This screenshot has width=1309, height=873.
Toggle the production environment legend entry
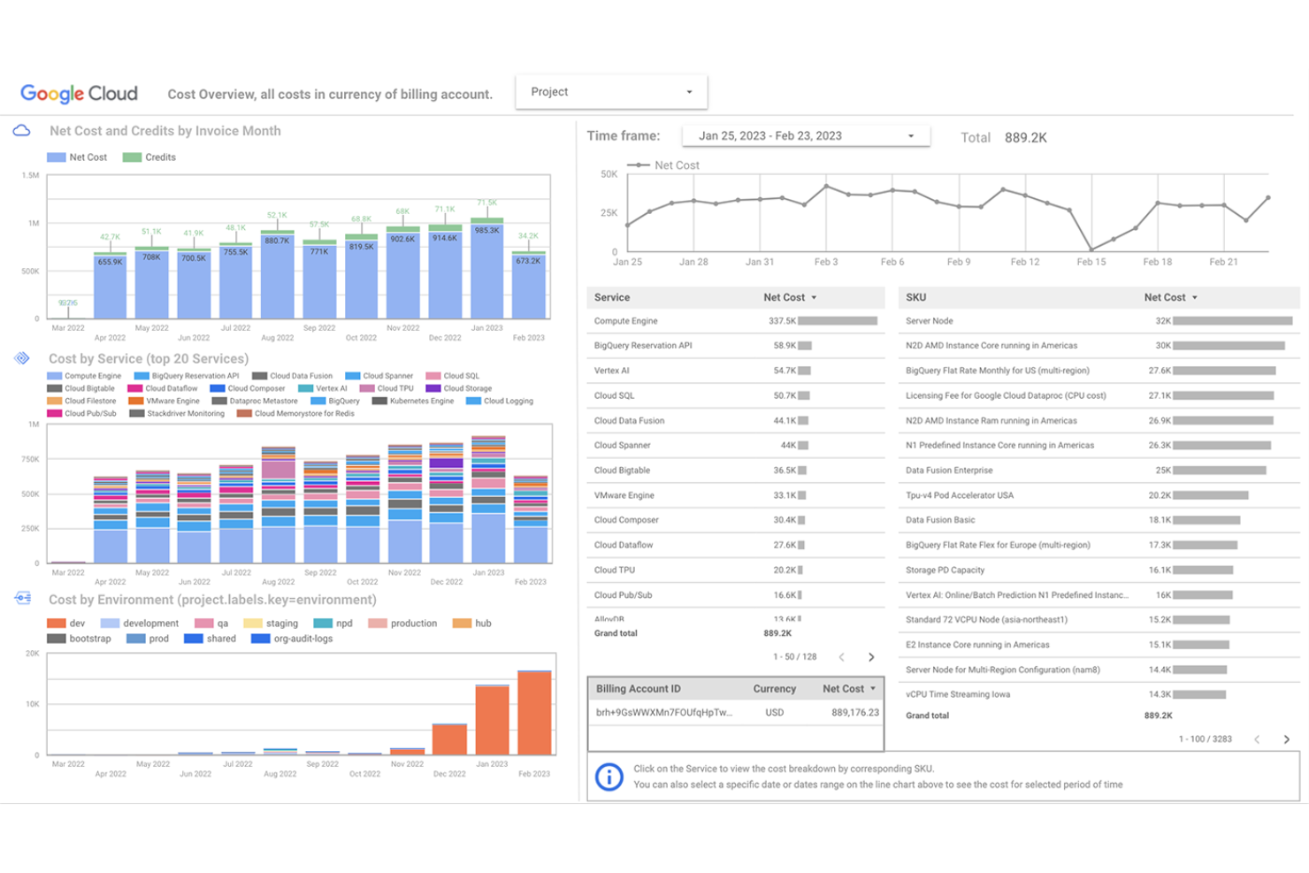403,624
